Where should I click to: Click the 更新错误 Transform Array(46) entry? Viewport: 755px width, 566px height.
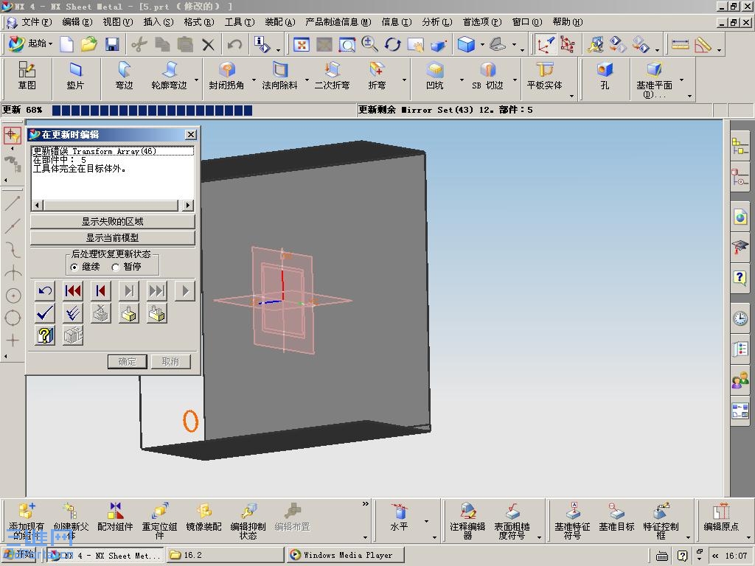coord(113,151)
